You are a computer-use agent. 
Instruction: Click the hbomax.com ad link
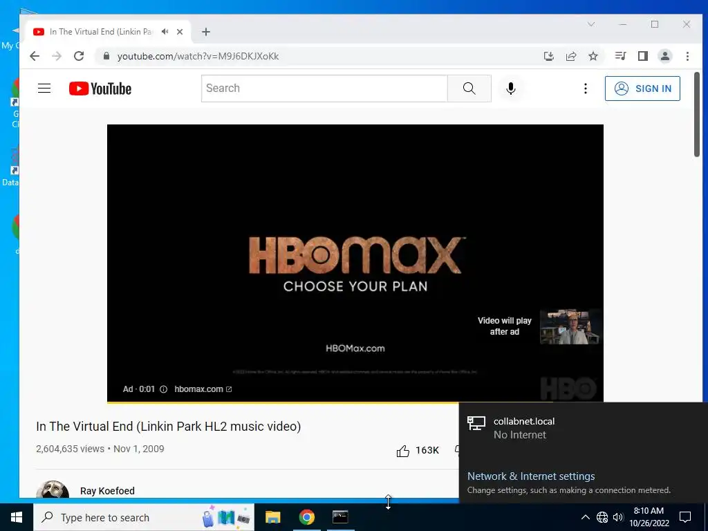(x=203, y=389)
